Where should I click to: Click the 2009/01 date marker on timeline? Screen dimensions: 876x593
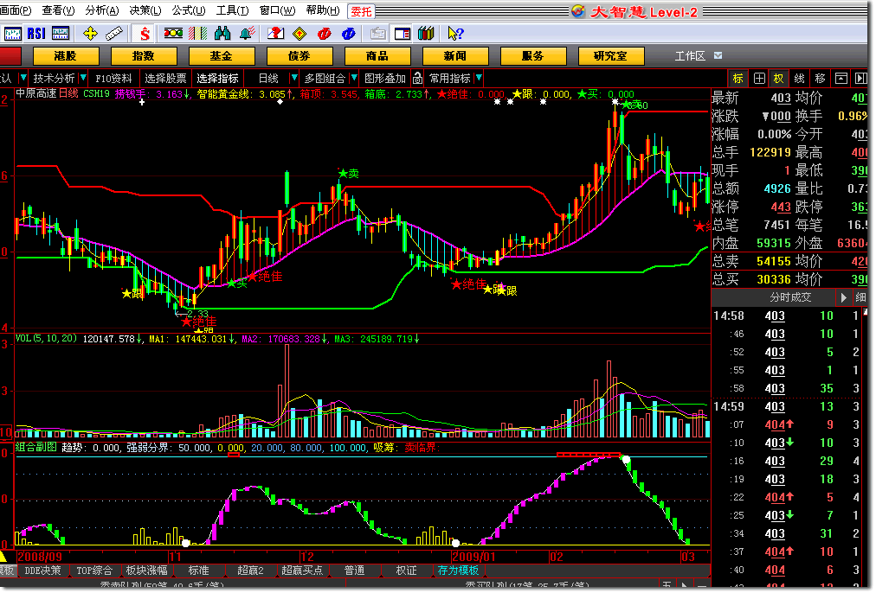tap(474, 557)
